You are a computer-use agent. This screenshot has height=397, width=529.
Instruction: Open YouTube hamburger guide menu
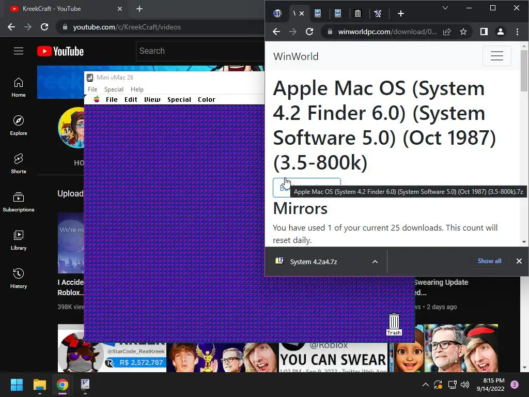point(19,51)
